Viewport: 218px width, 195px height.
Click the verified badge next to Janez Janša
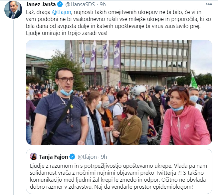coord(60,4)
